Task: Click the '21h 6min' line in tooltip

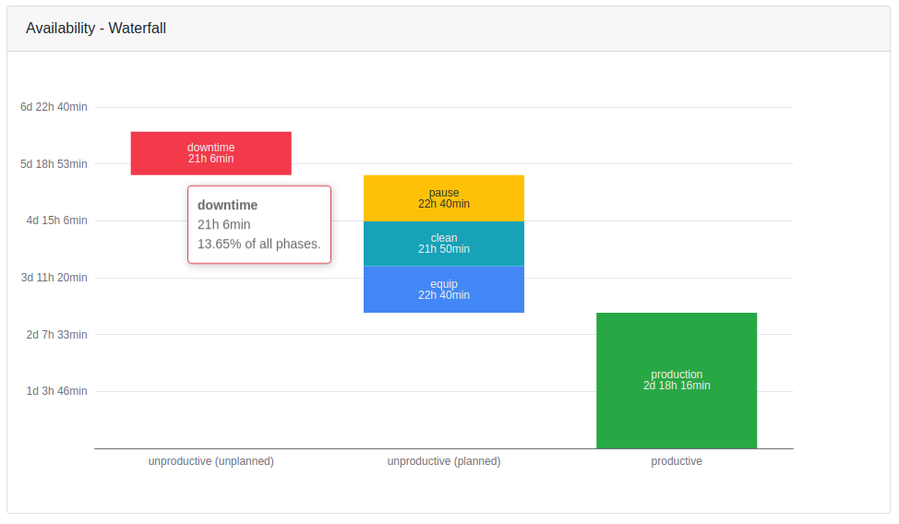Action: 223,224
